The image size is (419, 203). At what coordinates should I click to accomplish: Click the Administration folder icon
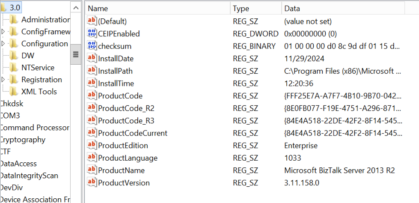(13, 20)
